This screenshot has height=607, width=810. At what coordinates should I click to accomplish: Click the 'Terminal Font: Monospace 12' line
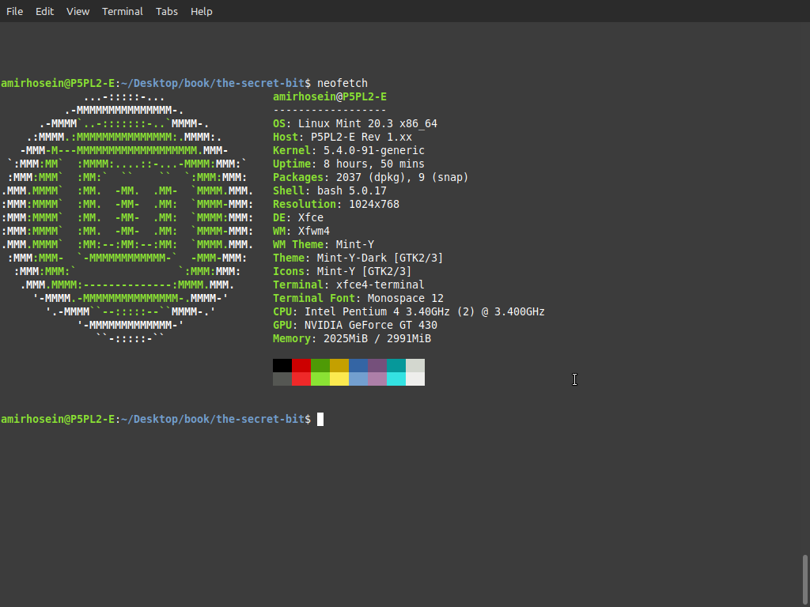pos(358,298)
